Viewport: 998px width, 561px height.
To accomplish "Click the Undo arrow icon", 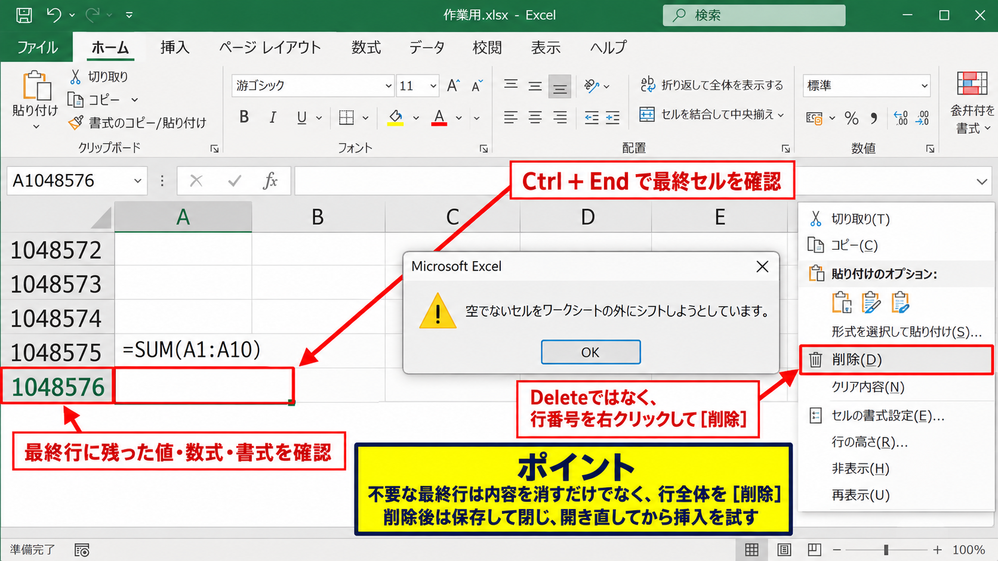I will coord(54,15).
